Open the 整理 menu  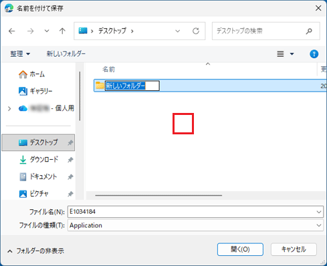20,54
